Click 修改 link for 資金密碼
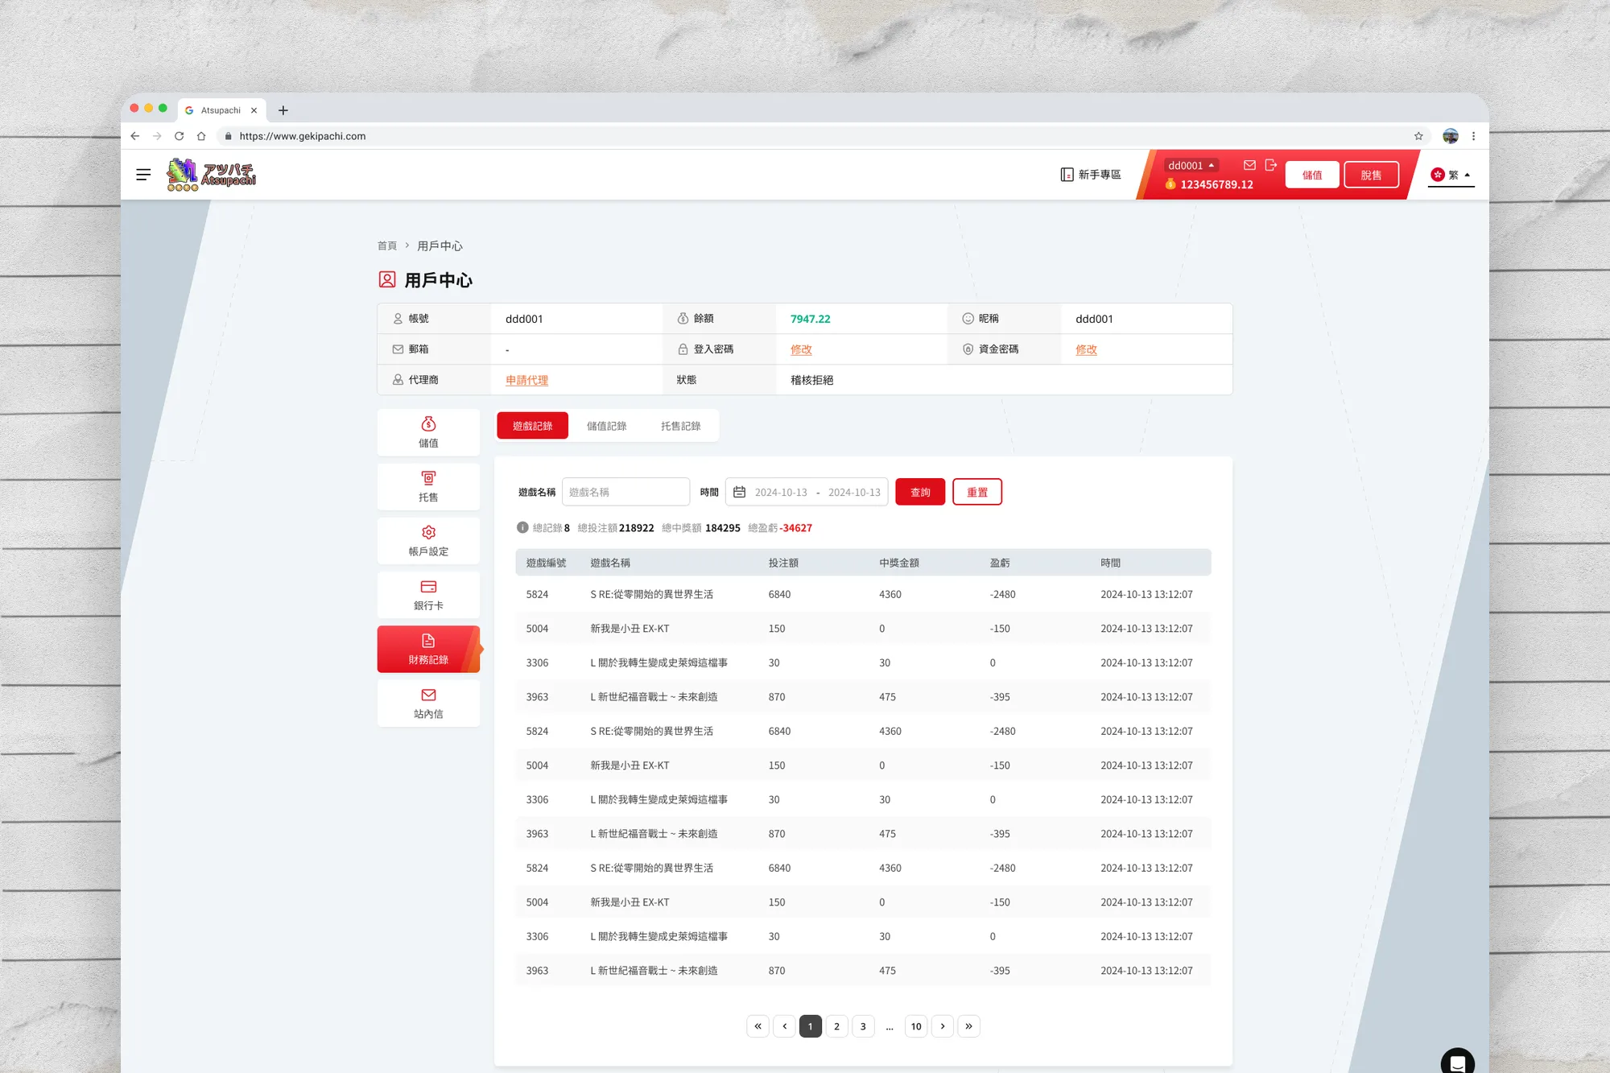This screenshot has height=1073, width=1610. click(x=1086, y=349)
